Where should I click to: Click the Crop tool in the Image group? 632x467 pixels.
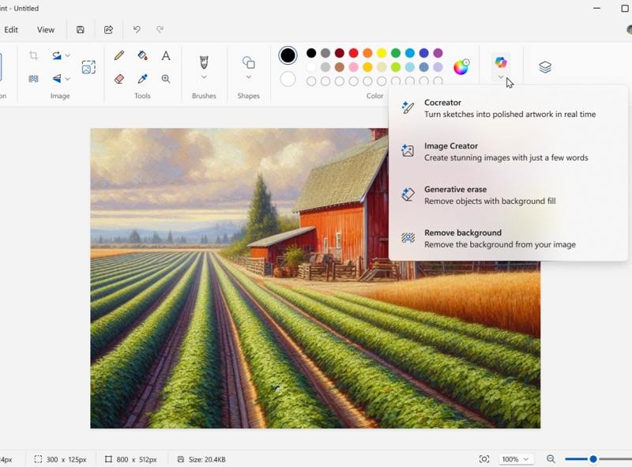click(x=33, y=55)
